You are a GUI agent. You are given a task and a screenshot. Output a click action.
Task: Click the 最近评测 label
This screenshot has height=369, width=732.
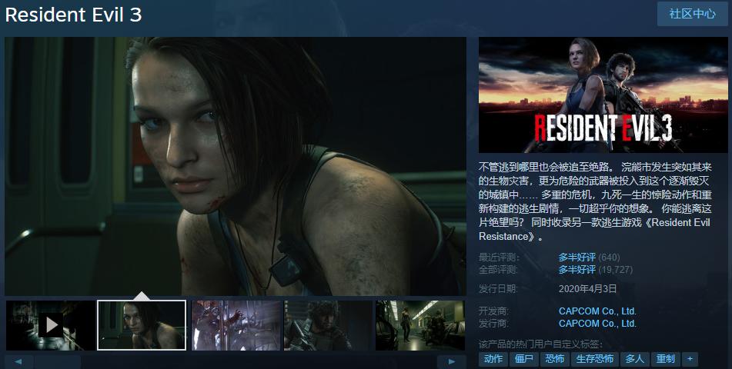(x=499, y=258)
